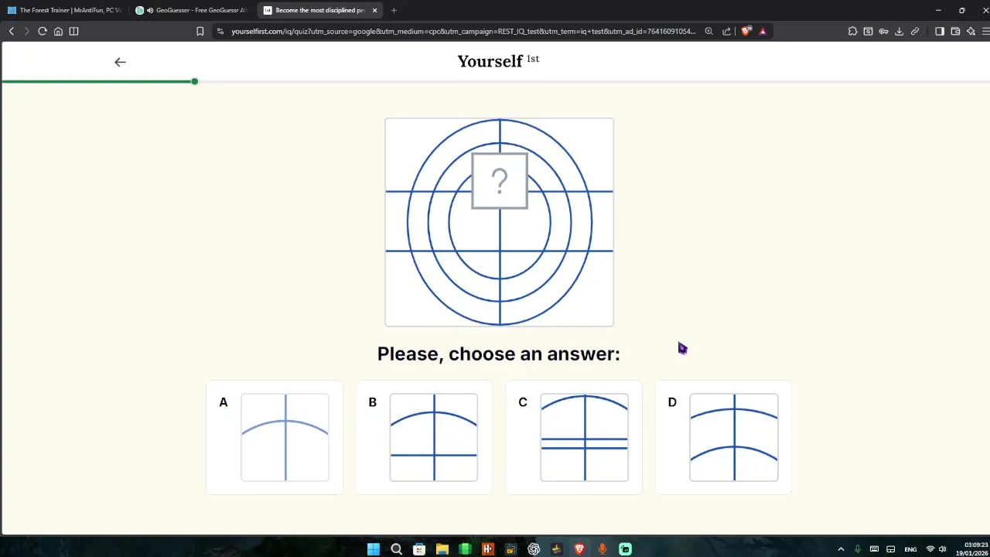The image size is (990, 557).
Task: Open ChatGPT app from taskbar
Action: (x=534, y=549)
